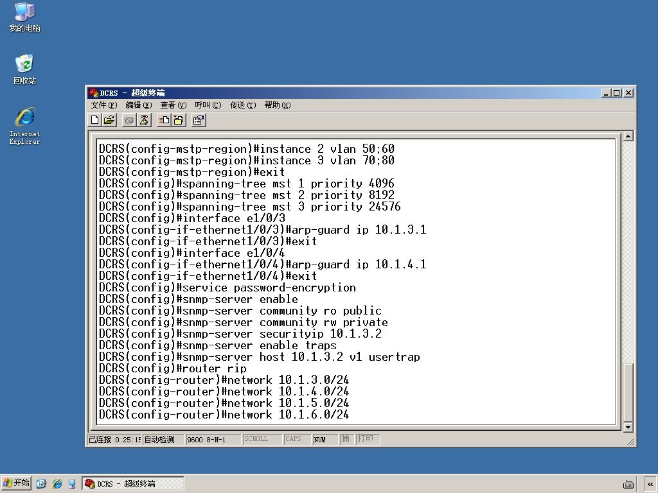Open the 编辑(E) menu
Screen dimensions: 658x493
[139, 105]
